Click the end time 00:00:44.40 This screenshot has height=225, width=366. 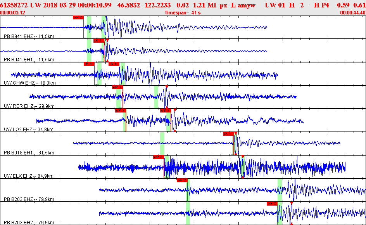(x=353, y=13)
